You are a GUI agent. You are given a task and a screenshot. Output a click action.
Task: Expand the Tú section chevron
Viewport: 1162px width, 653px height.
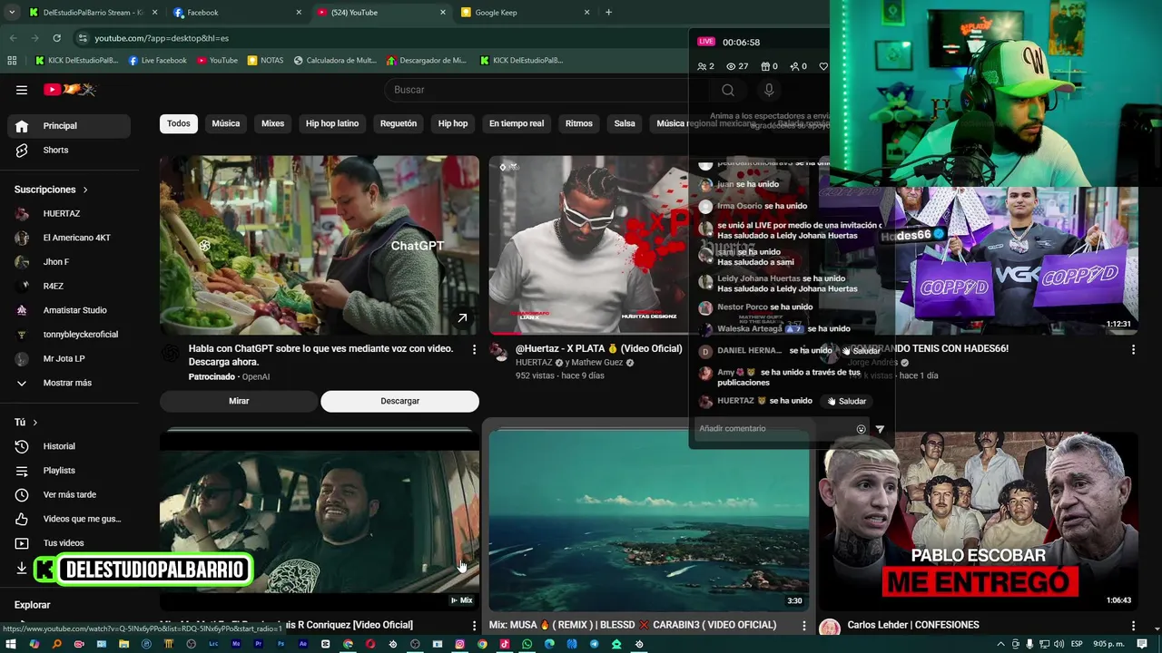pyautogui.click(x=34, y=423)
